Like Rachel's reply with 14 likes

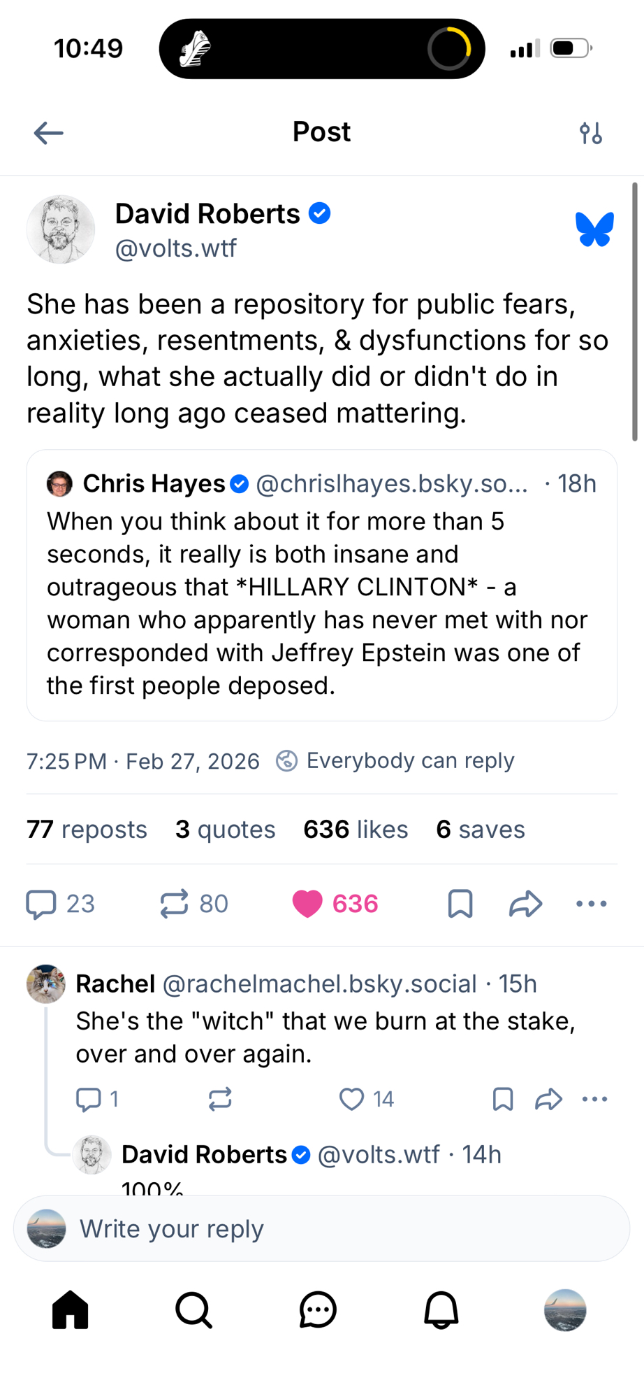point(352,1099)
